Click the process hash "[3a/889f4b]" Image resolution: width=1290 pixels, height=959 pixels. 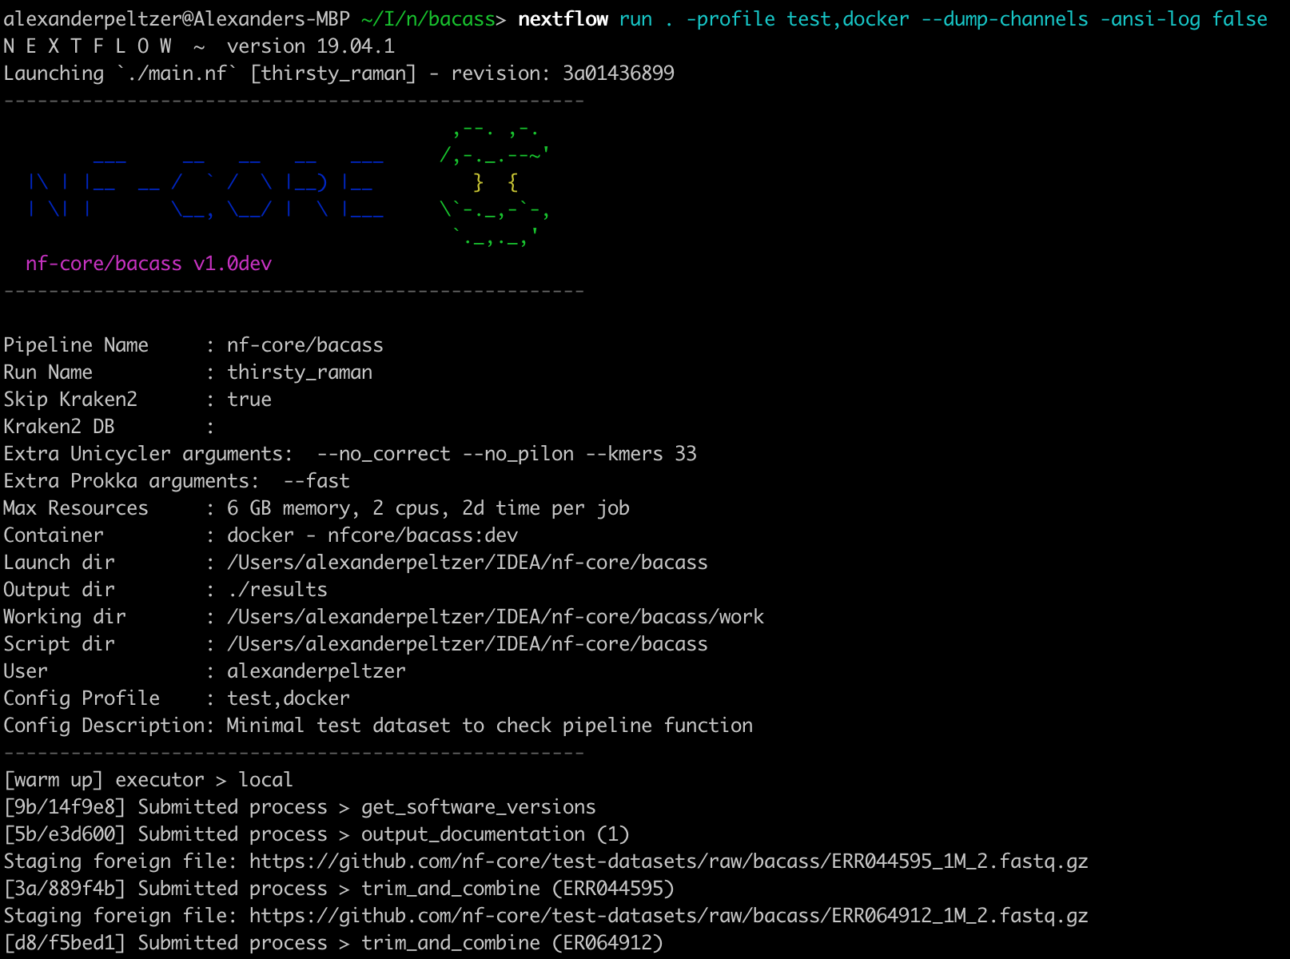pos(65,889)
